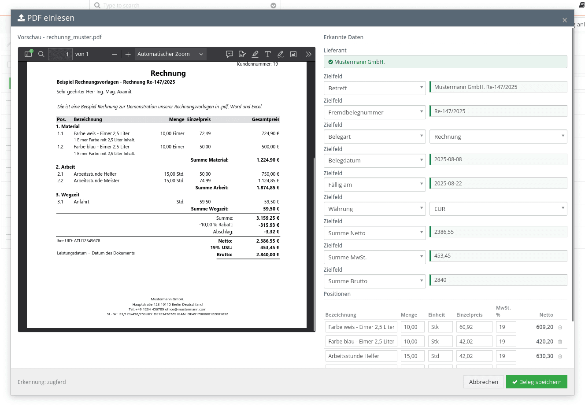The width and height of the screenshot is (585, 406).
Task: Select the add image tool
Action: (x=293, y=54)
